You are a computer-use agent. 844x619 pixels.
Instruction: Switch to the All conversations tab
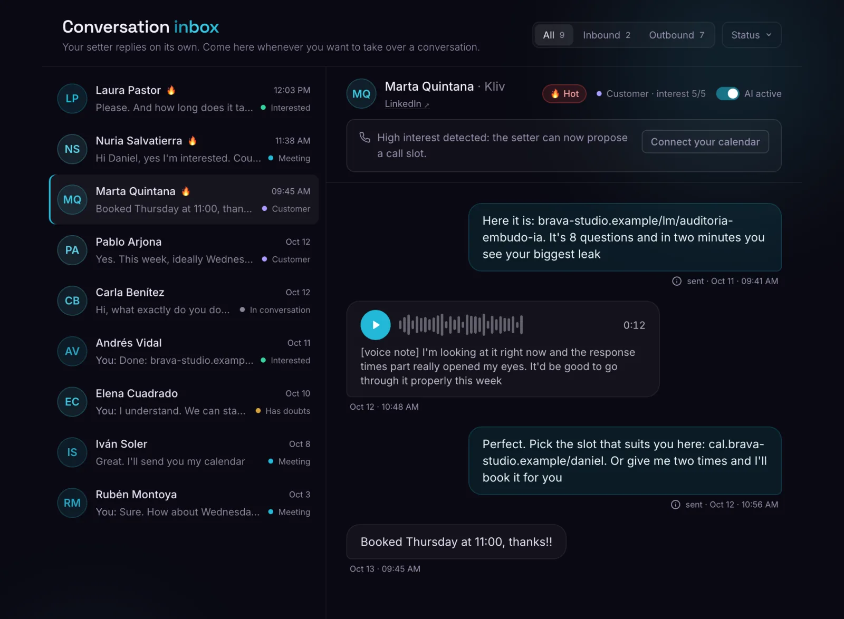tap(553, 35)
